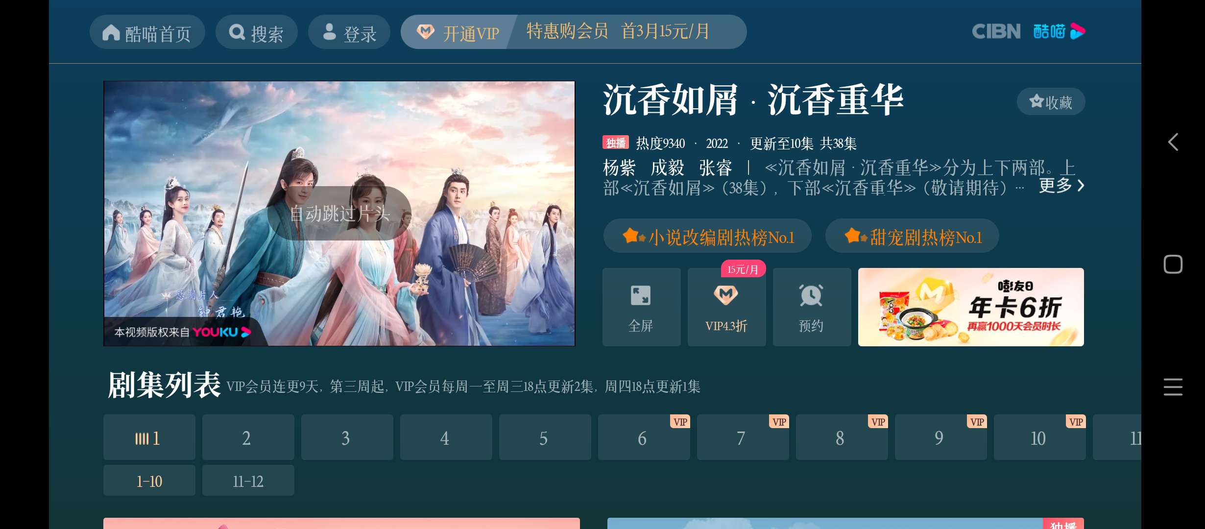The image size is (1205, 529).
Task: Open the 年卡6折 promotional banner
Action: click(971, 307)
